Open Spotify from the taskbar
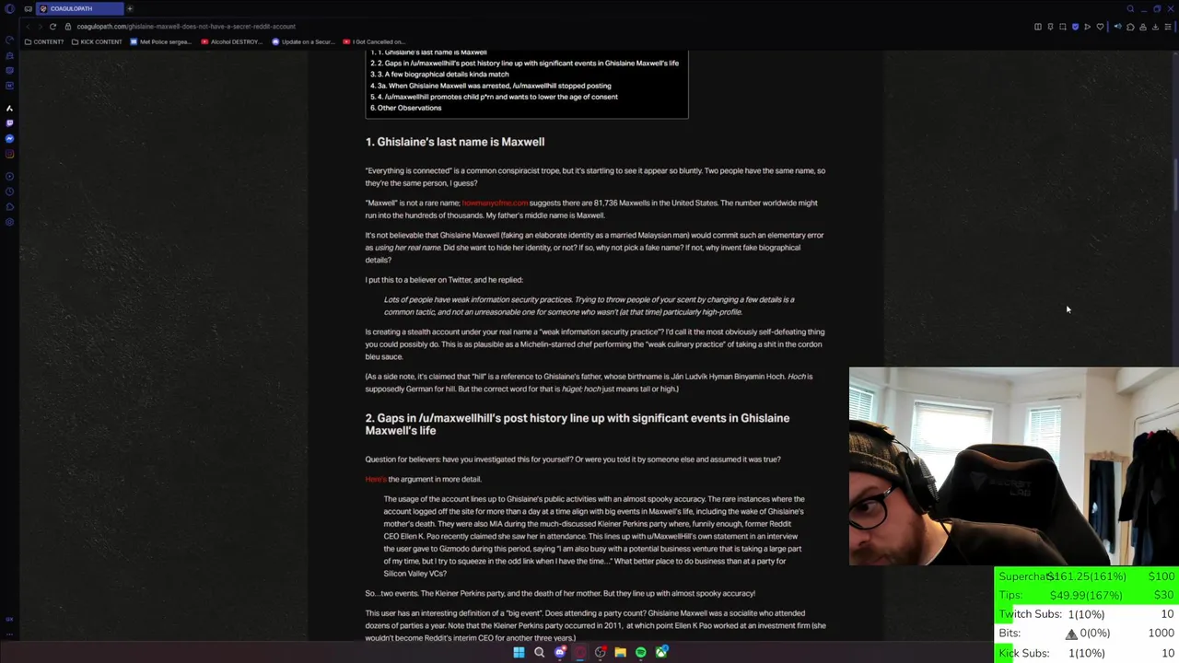This screenshot has width=1179, height=663. tap(640, 652)
